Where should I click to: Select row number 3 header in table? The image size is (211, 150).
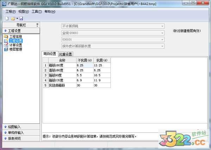point(45,75)
